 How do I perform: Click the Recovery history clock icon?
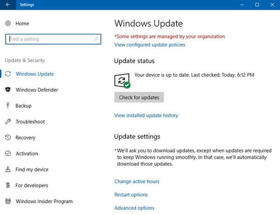[x=8, y=138]
